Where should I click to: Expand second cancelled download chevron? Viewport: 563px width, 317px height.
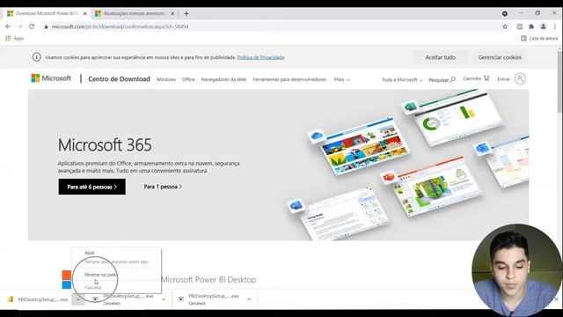point(164,299)
